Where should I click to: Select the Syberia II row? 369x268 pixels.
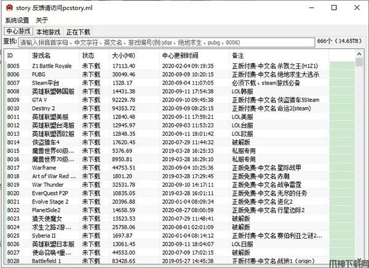[180, 235]
